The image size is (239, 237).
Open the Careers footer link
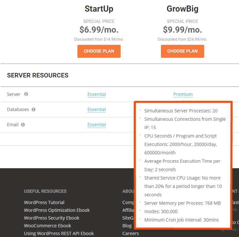(131, 233)
